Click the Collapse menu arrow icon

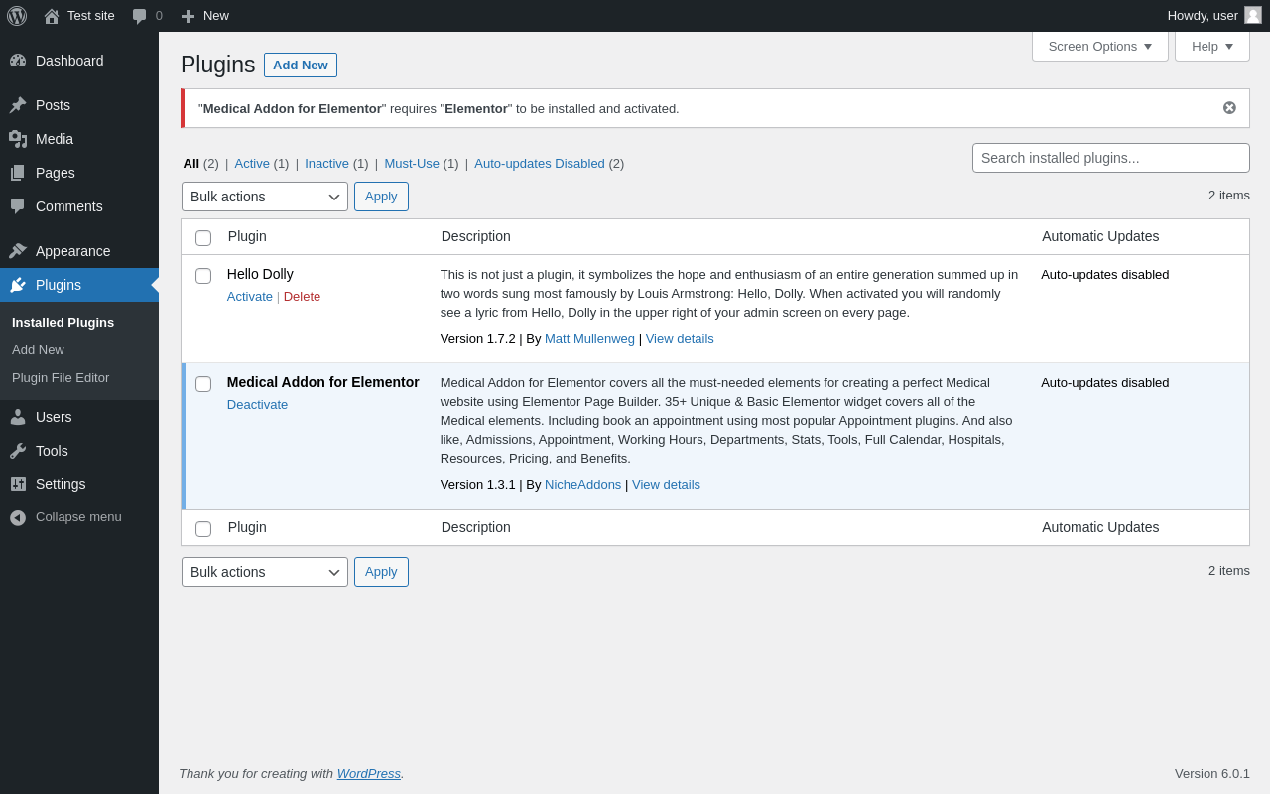click(x=18, y=517)
